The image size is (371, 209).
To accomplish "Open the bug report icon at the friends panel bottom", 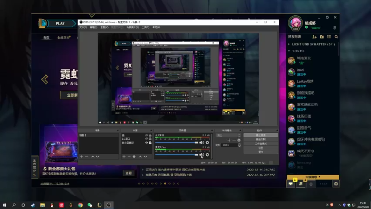I will tap(336, 183).
